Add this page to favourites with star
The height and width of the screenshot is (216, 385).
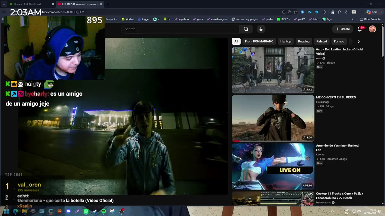coord(295,12)
